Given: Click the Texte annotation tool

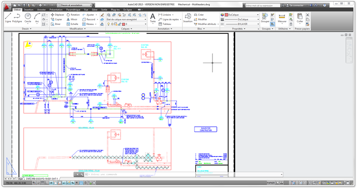Looking at the screenshot, I should [152, 18].
